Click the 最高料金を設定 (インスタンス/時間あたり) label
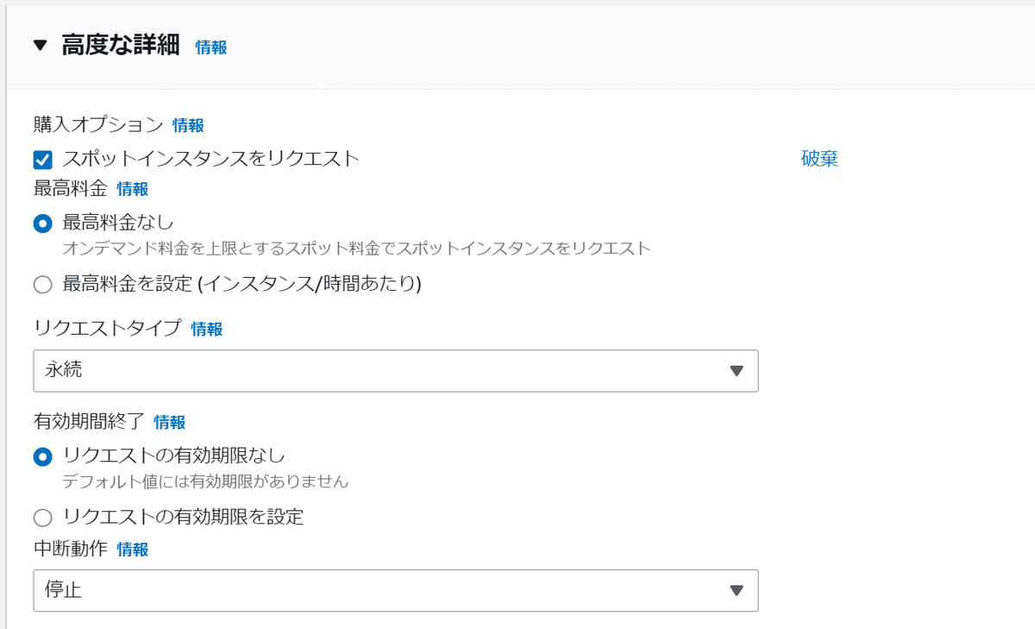1035x629 pixels. [241, 284]
